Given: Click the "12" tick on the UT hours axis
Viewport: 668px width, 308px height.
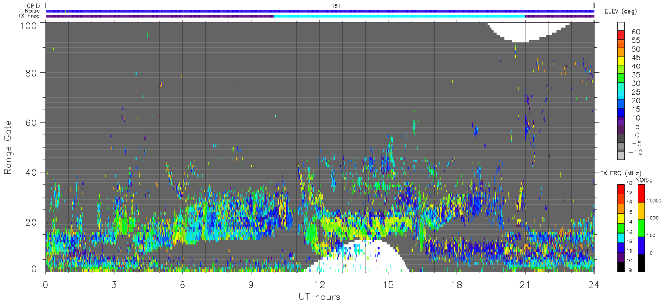Looking at the screenshot, I should pyautogui.click(x=320, y=285).
